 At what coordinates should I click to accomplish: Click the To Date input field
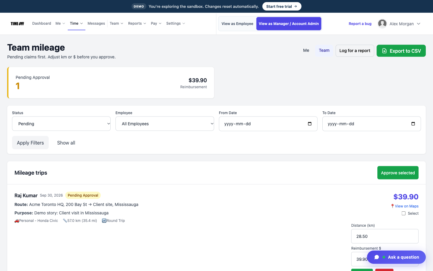[x=372, y=124]
